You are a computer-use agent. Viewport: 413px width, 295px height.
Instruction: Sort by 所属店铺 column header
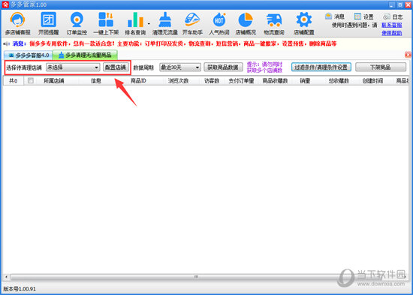pyautogui.click(x=54, y=81)
